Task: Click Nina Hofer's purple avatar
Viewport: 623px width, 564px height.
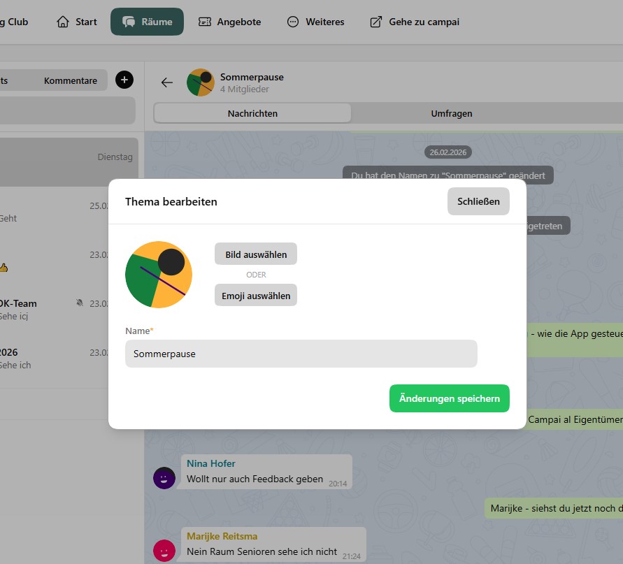Action: pos(164,478)
